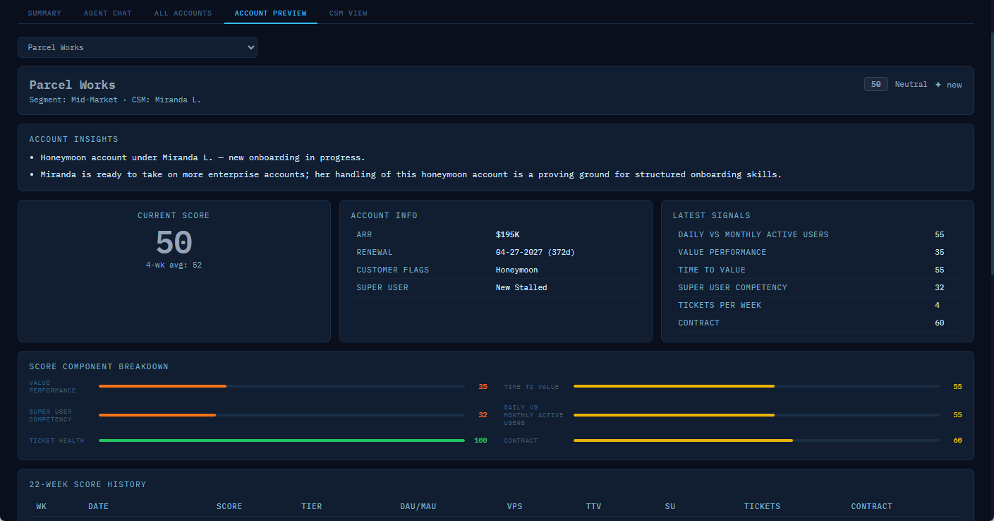Click the Tickets Per Week signal value 4
Viewport: 994px width, 521px height.
[938, 305]
